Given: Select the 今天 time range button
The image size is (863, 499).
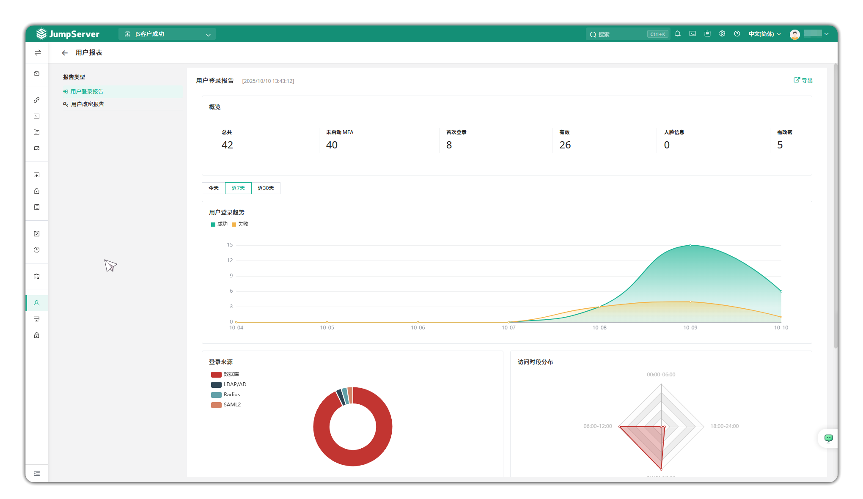Looking at the screenshot, I should 214,188.
